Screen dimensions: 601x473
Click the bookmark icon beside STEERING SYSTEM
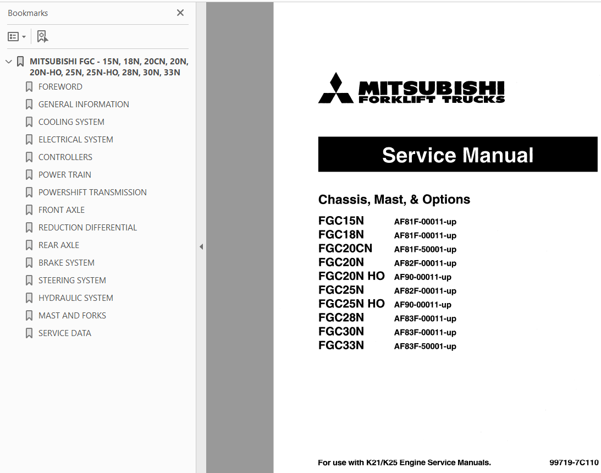(x=29, y=281)
